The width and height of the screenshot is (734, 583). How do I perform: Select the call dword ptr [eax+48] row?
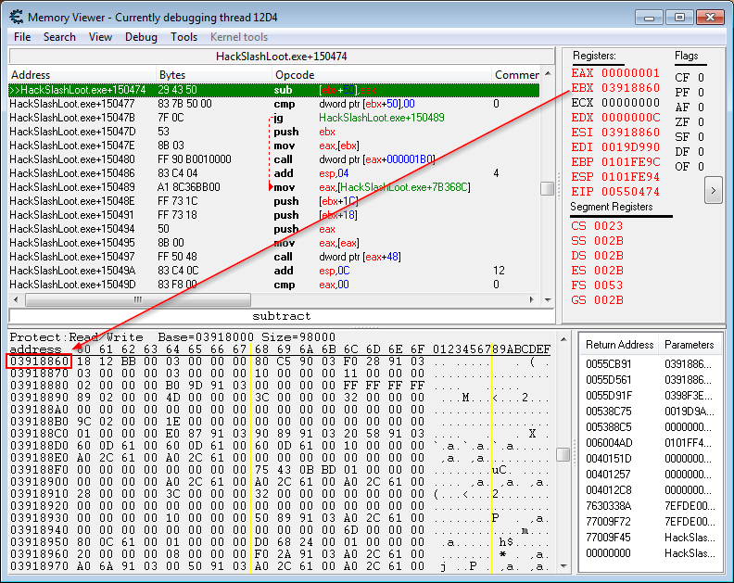274,257
